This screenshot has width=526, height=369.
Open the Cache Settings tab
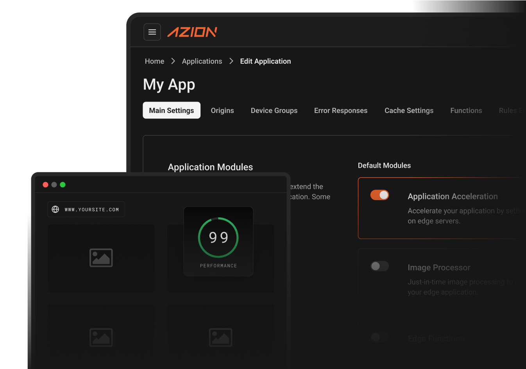409,111
